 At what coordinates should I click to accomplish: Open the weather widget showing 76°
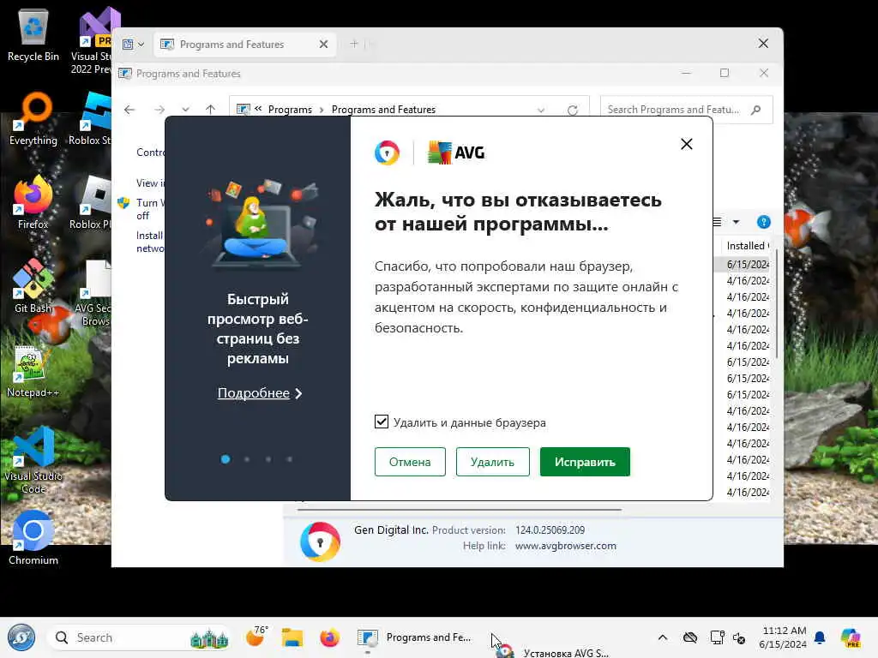(257, 637)
